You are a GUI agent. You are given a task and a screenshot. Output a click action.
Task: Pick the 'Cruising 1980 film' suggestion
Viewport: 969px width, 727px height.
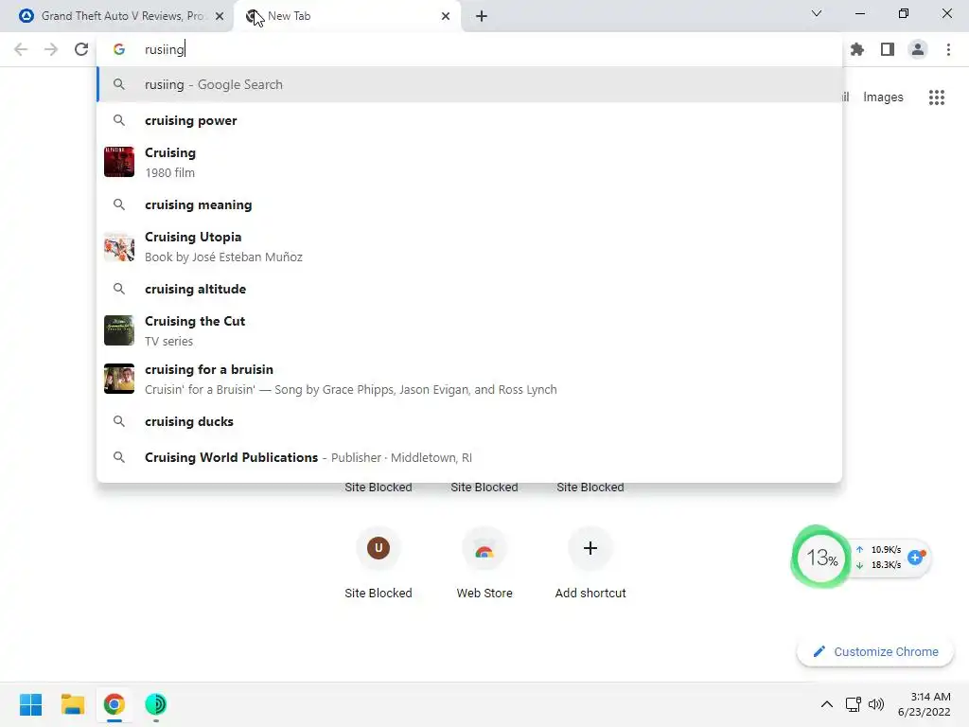(x=469, y=162)
